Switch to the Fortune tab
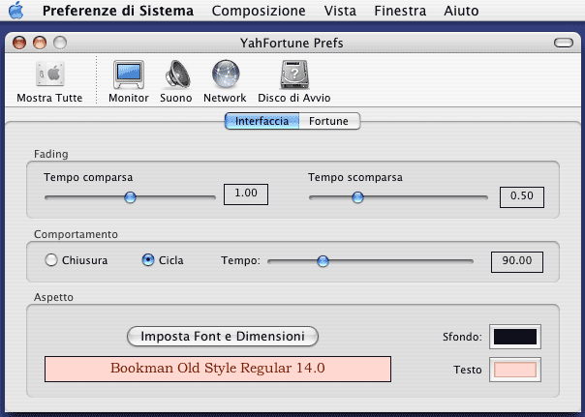The image size is (585, 417). [329, 121]
